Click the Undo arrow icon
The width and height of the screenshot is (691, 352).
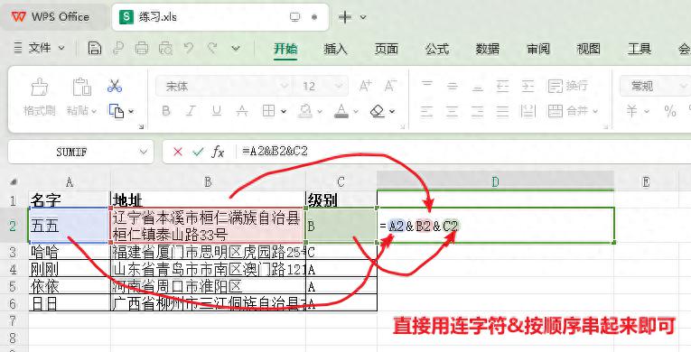pos(189,48)
